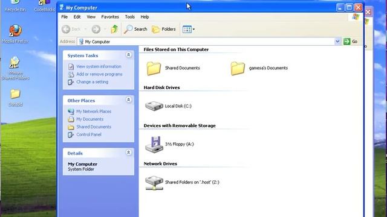Click the Add or remove programs icon

pos(71,74)
